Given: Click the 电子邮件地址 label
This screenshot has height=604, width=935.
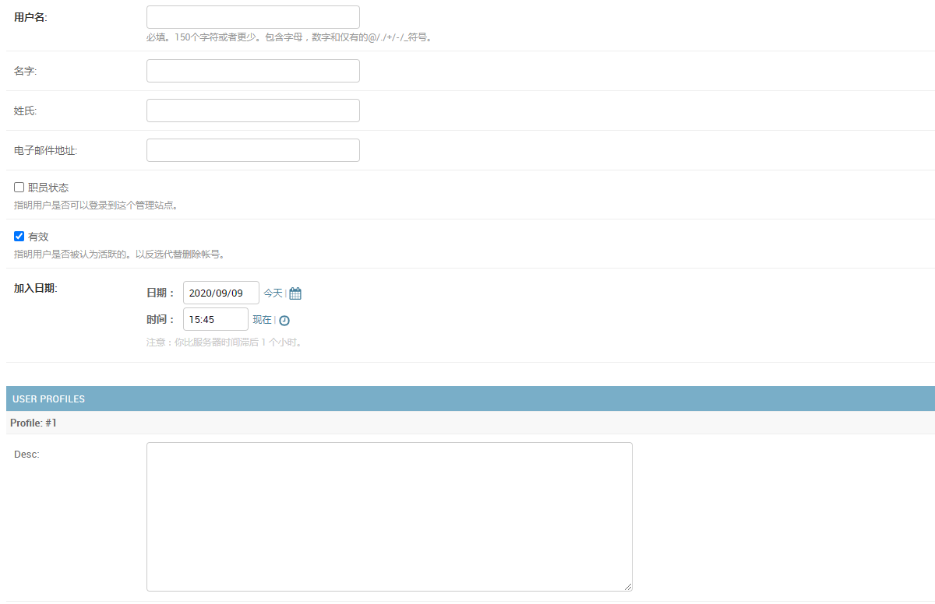Looking at the screenshot, I should 45,150.
